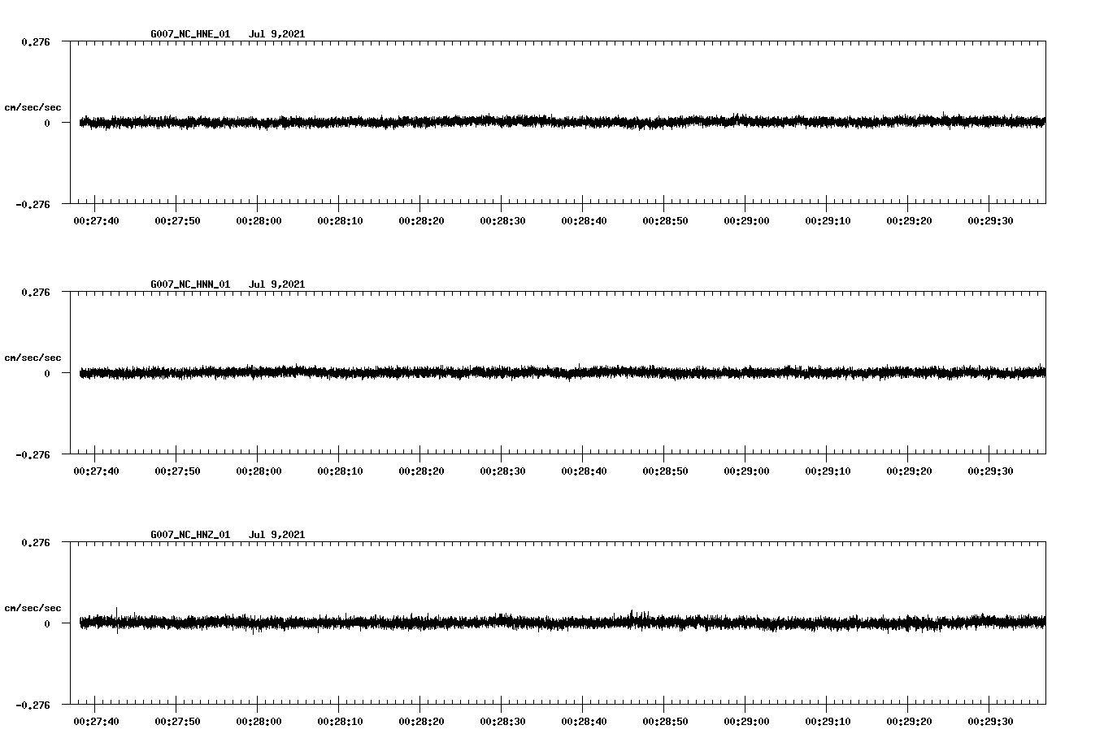Click the 00:27:40 timestamp under the top plot

(x=97, y=219)
